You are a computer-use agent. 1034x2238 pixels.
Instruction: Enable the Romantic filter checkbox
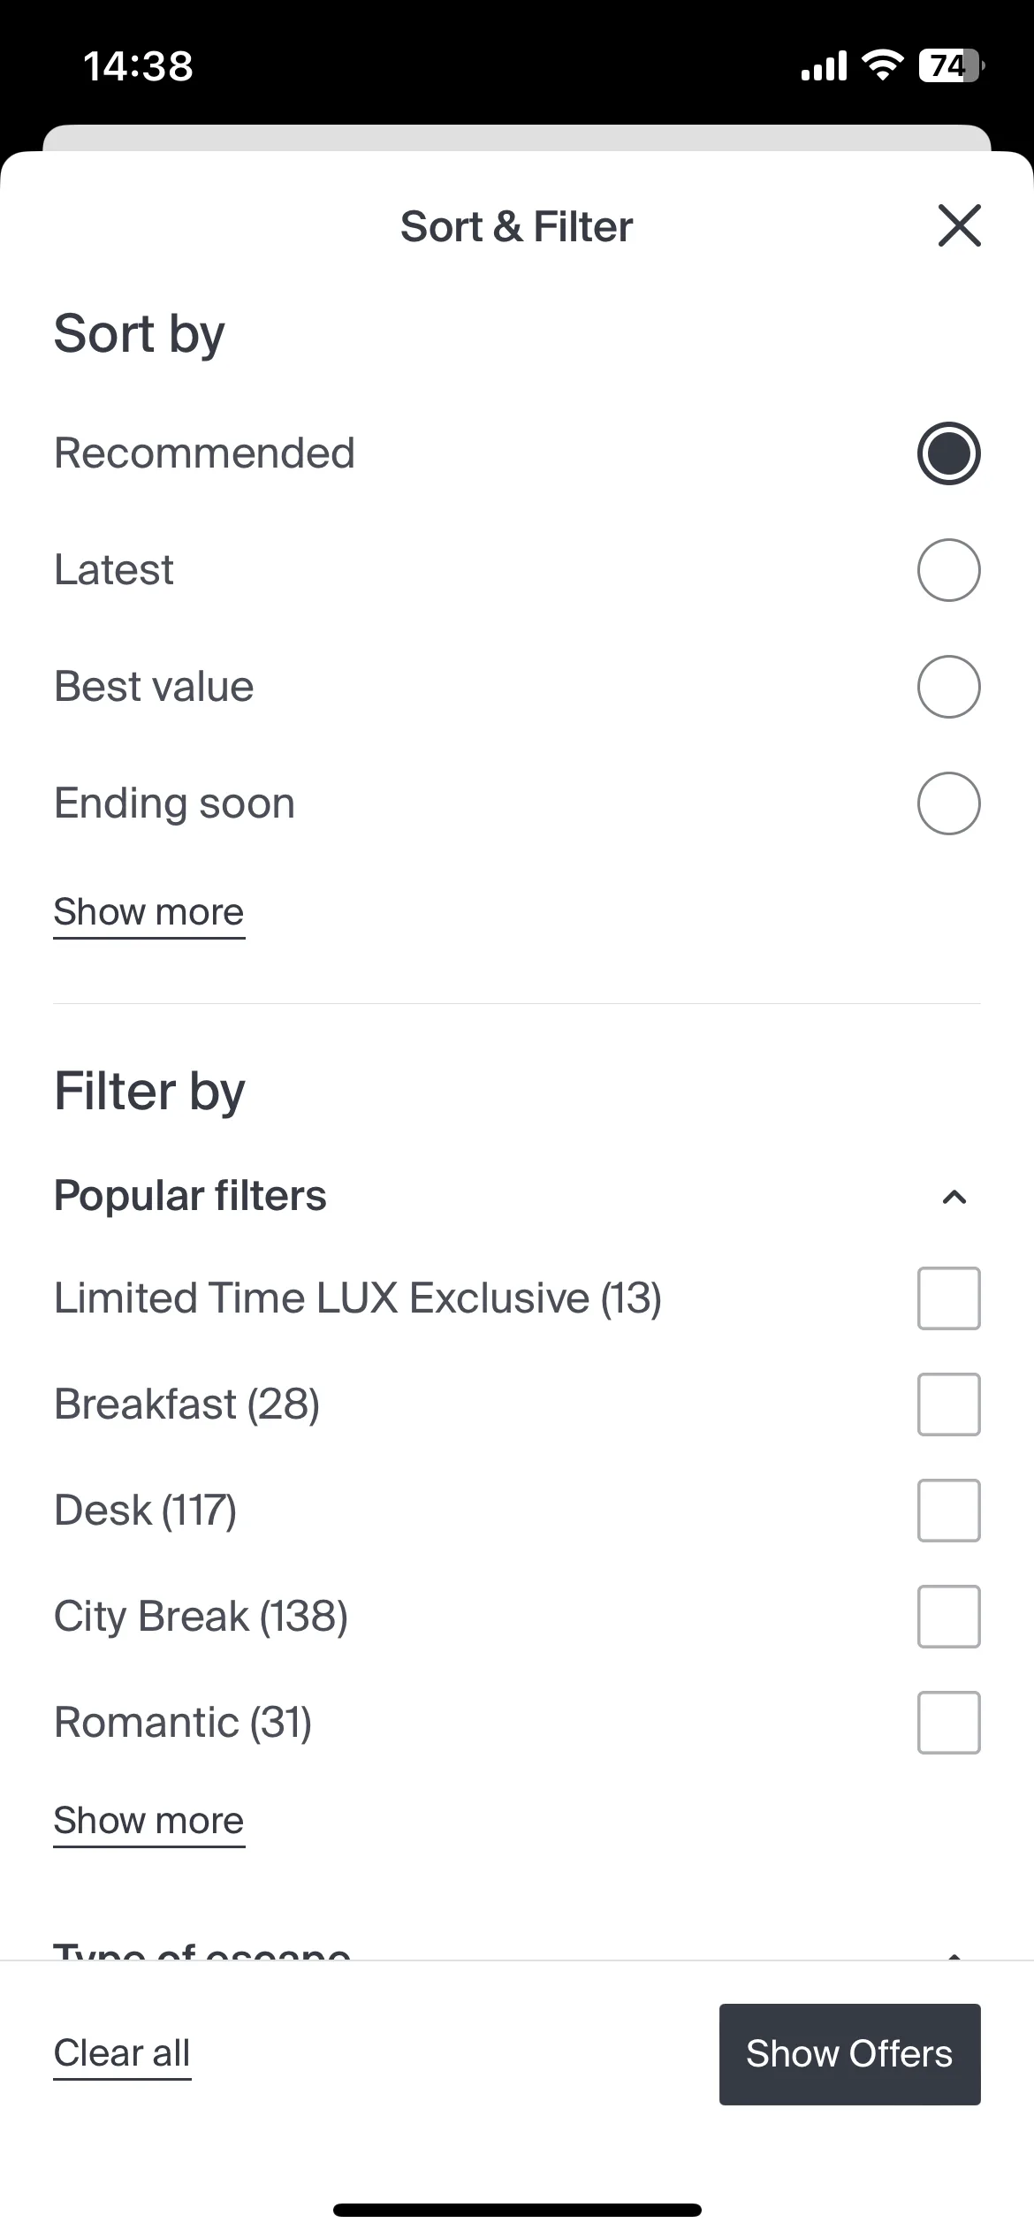[948, 1723]
